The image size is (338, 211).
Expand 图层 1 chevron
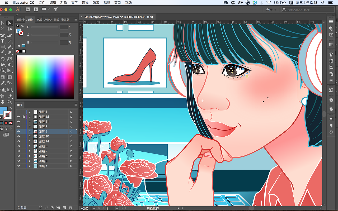(x=30, y=112)
